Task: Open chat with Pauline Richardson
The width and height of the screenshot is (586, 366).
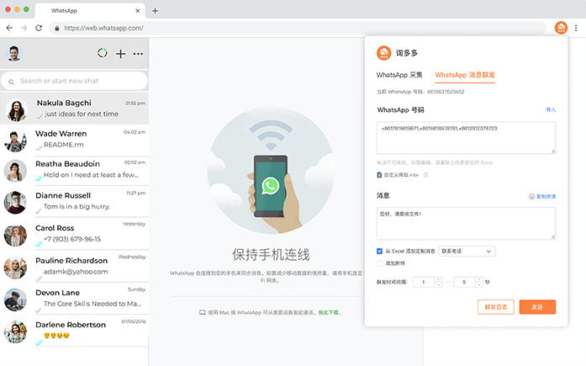Action: coord(74,267)
